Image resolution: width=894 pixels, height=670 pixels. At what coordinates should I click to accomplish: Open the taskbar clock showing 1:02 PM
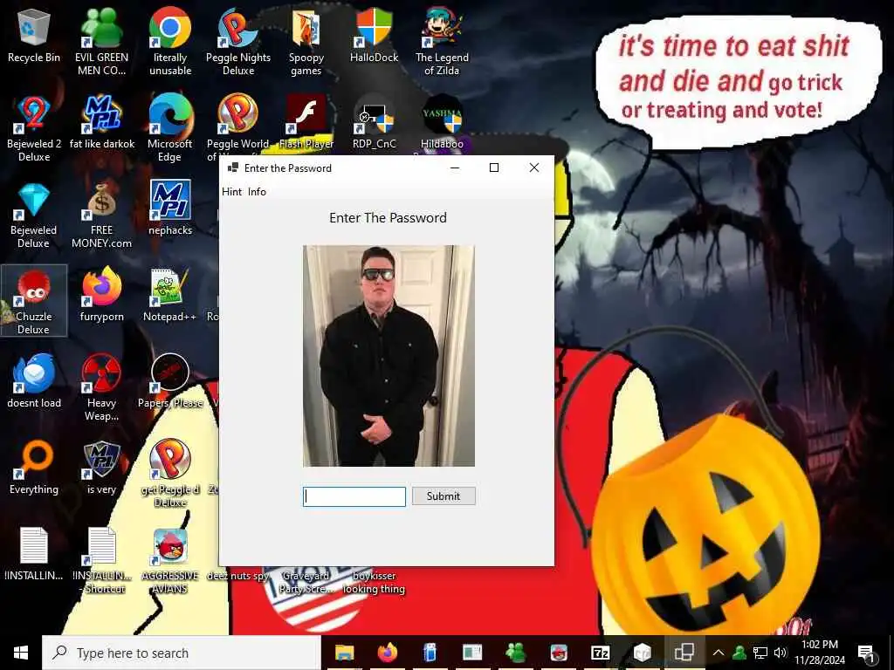click(x=819, y=653)
